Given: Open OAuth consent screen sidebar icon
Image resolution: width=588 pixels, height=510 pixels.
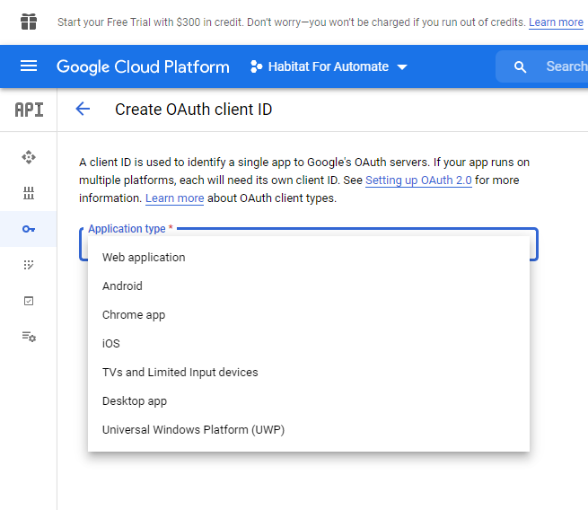Looking at the screenshot, I should pos(29,265).
